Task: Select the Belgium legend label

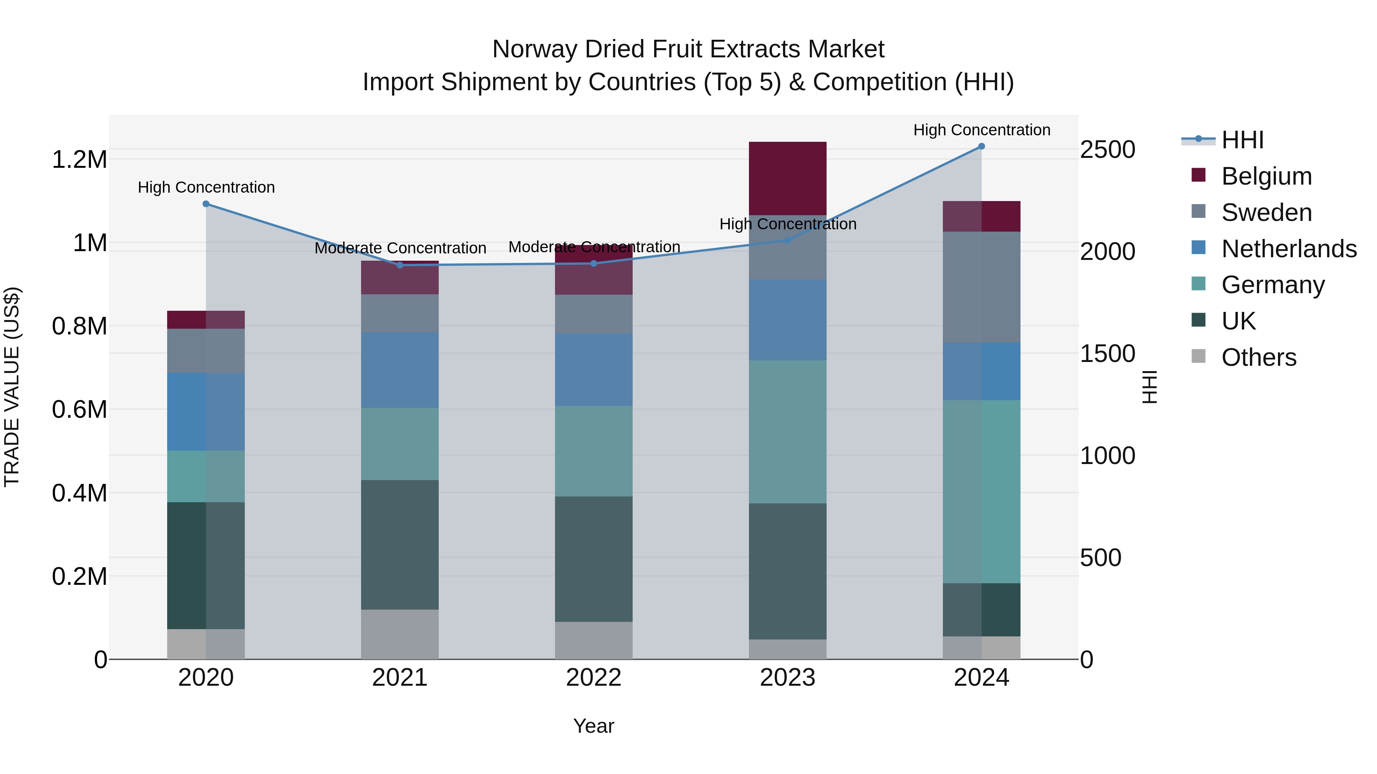Action: pos(1266,176)
